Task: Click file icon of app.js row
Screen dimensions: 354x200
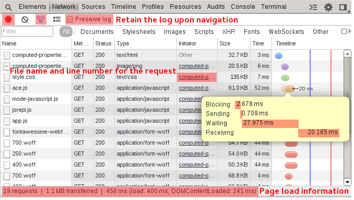Action: coord(7,122)
